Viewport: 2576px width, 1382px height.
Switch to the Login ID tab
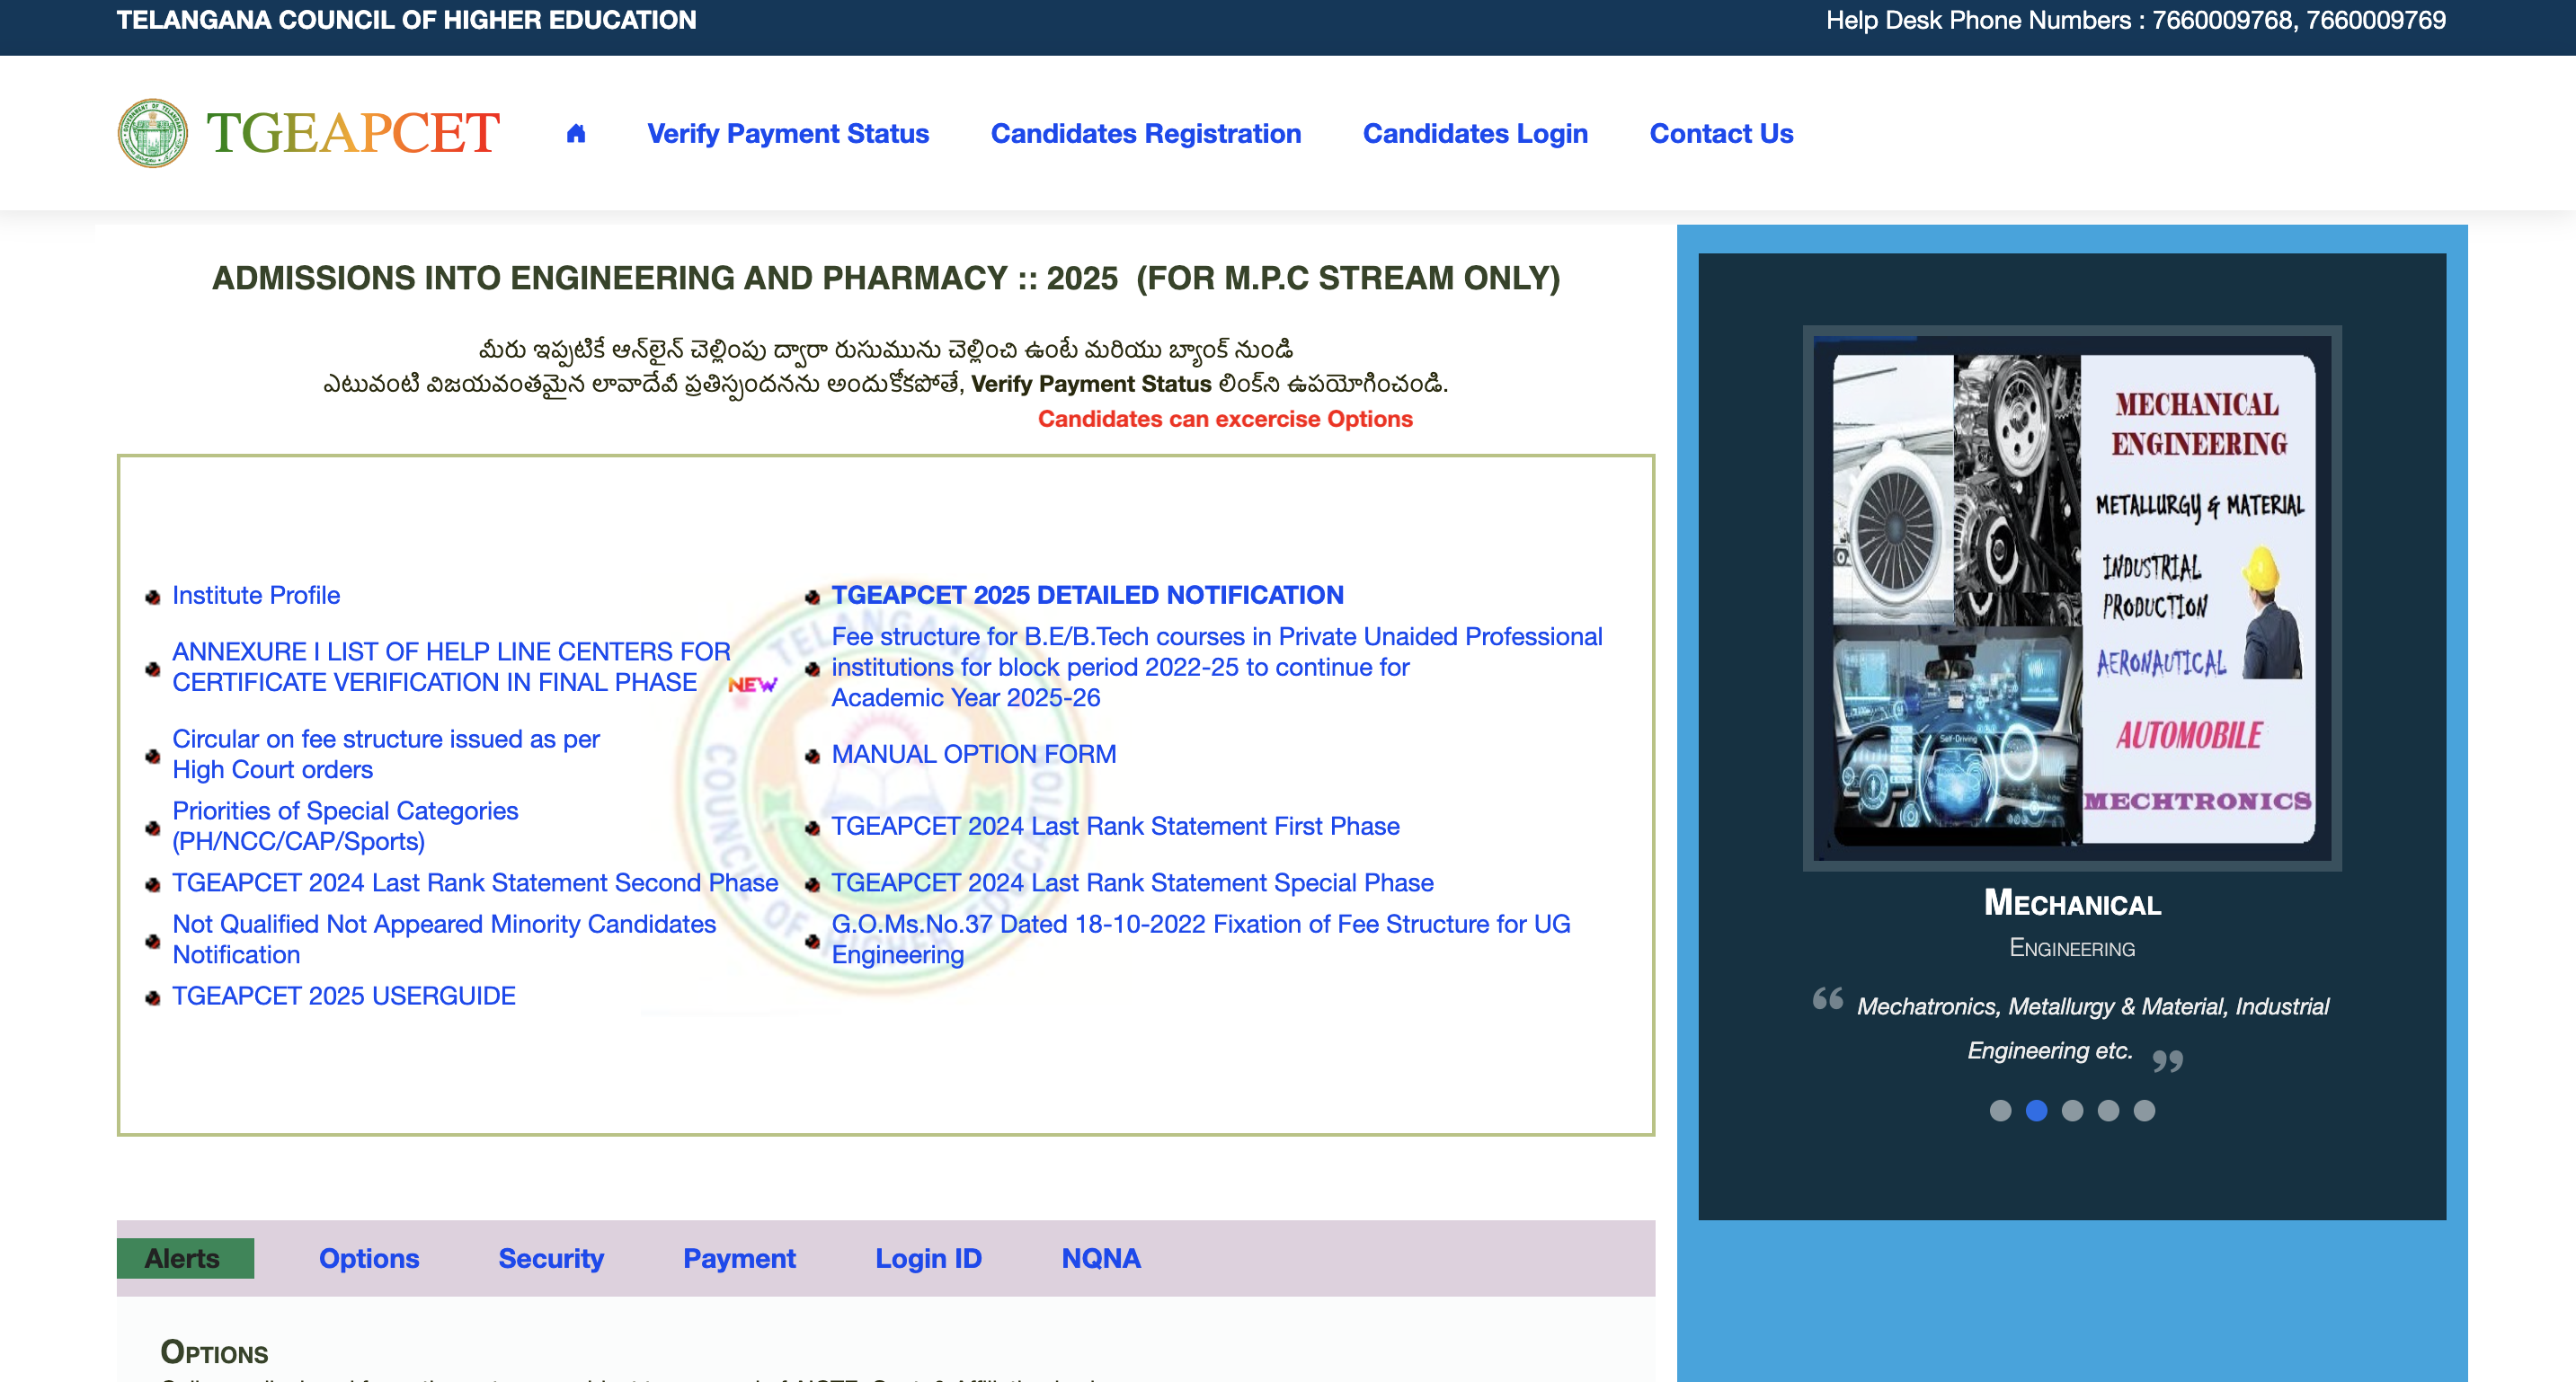pos(928,1258)
